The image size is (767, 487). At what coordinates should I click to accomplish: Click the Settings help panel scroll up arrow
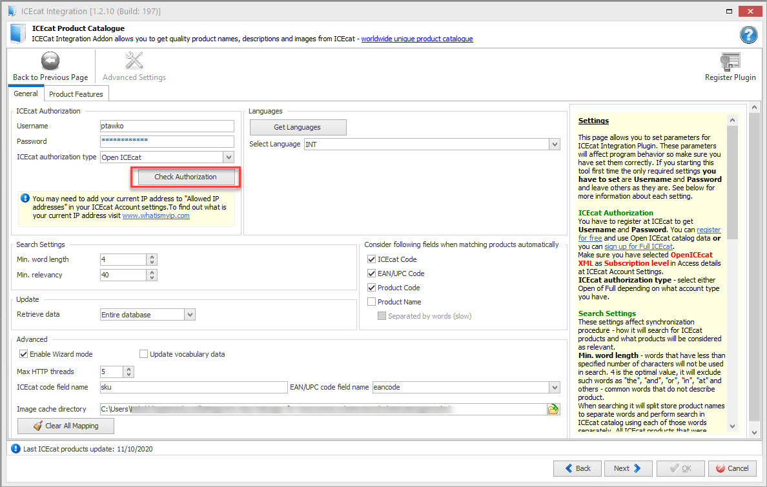pyautogui.click(x=731, y=120)
